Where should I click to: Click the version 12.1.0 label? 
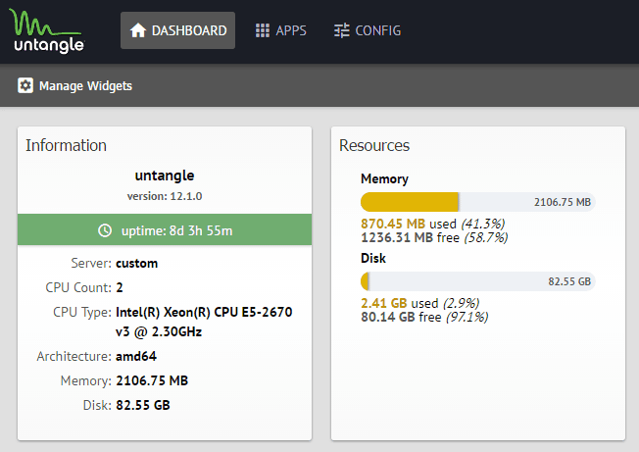165,195
